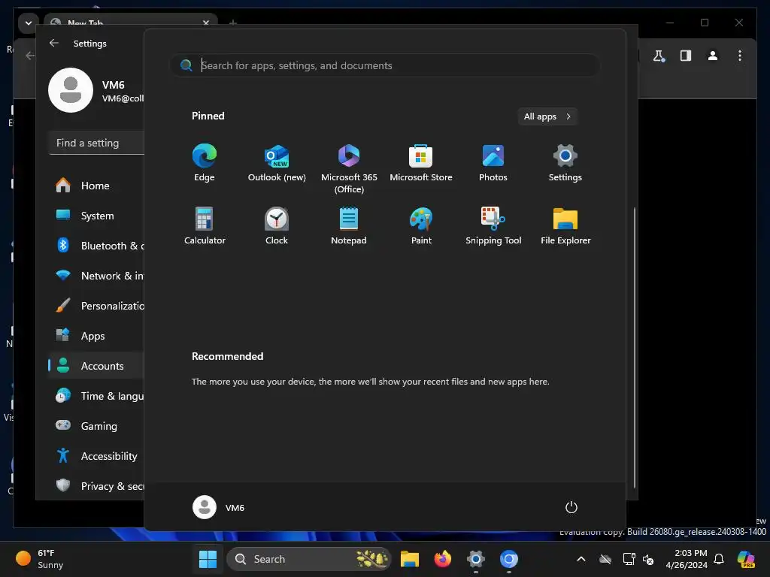Switch to Settings via taskbar gear icon
The height and width of the screenshot is (577, 770).
[x=475, y=559]
